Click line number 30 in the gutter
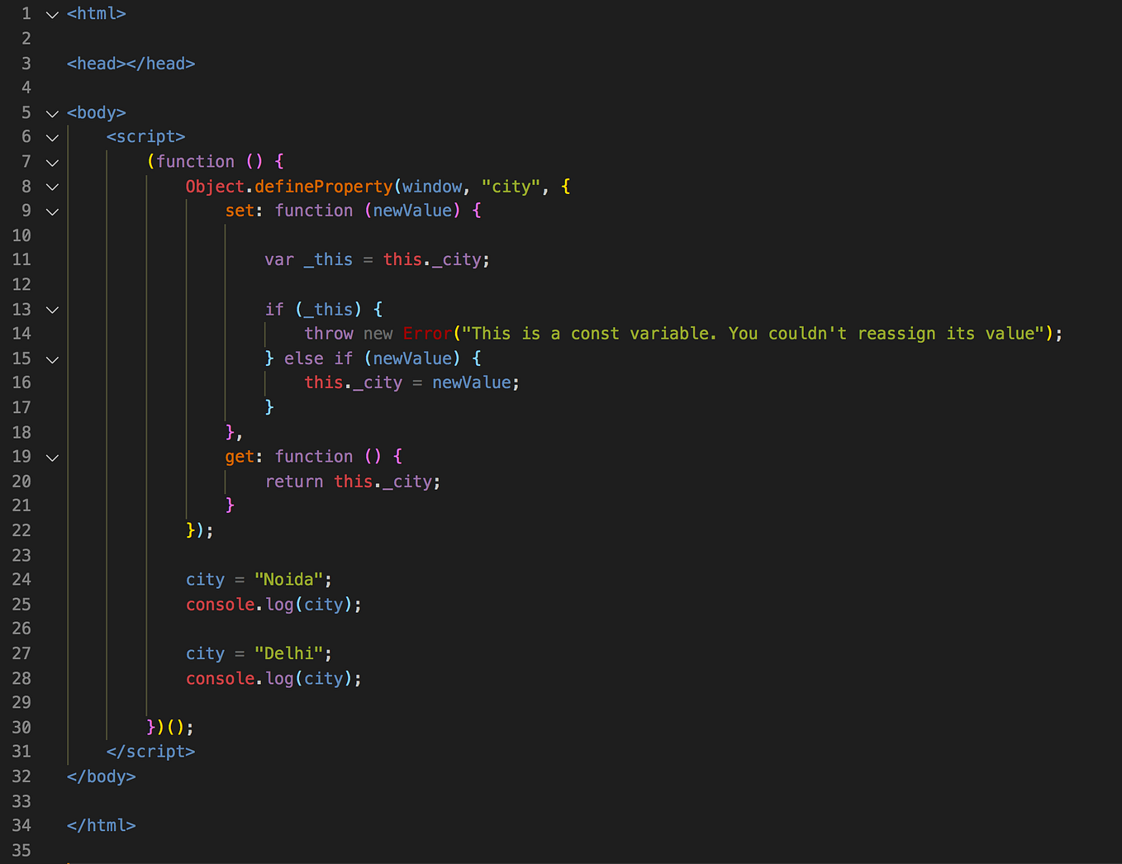 point(21,727)
